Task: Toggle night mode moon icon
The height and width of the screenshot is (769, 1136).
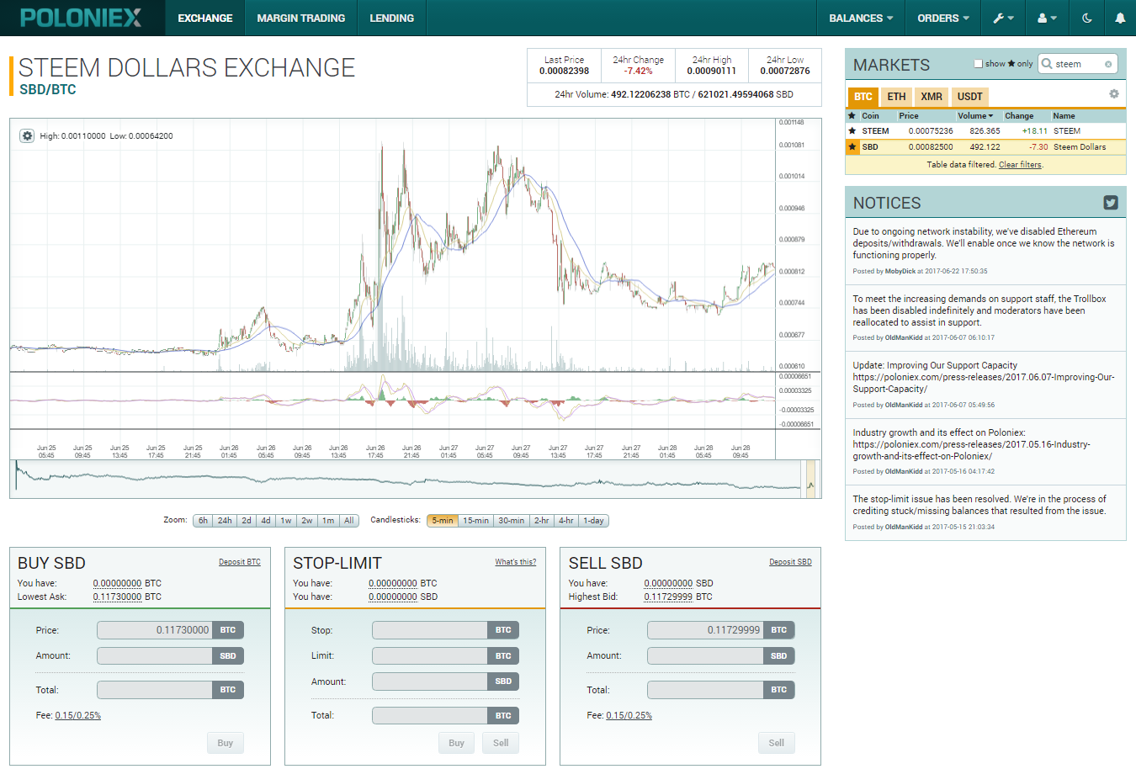Action: pos(1086,18)
